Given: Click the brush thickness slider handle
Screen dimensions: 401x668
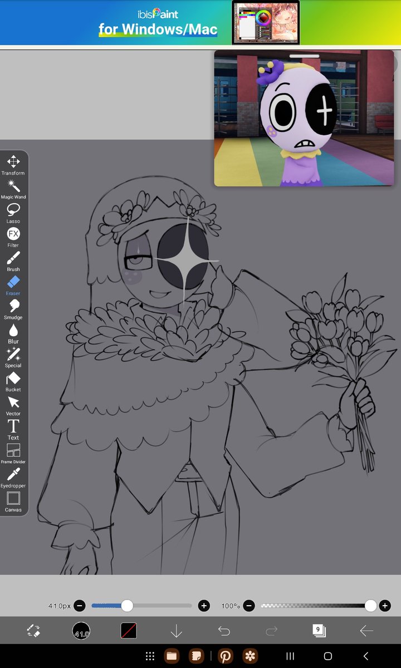Looking at the screenshot, I should pos(127,606).
